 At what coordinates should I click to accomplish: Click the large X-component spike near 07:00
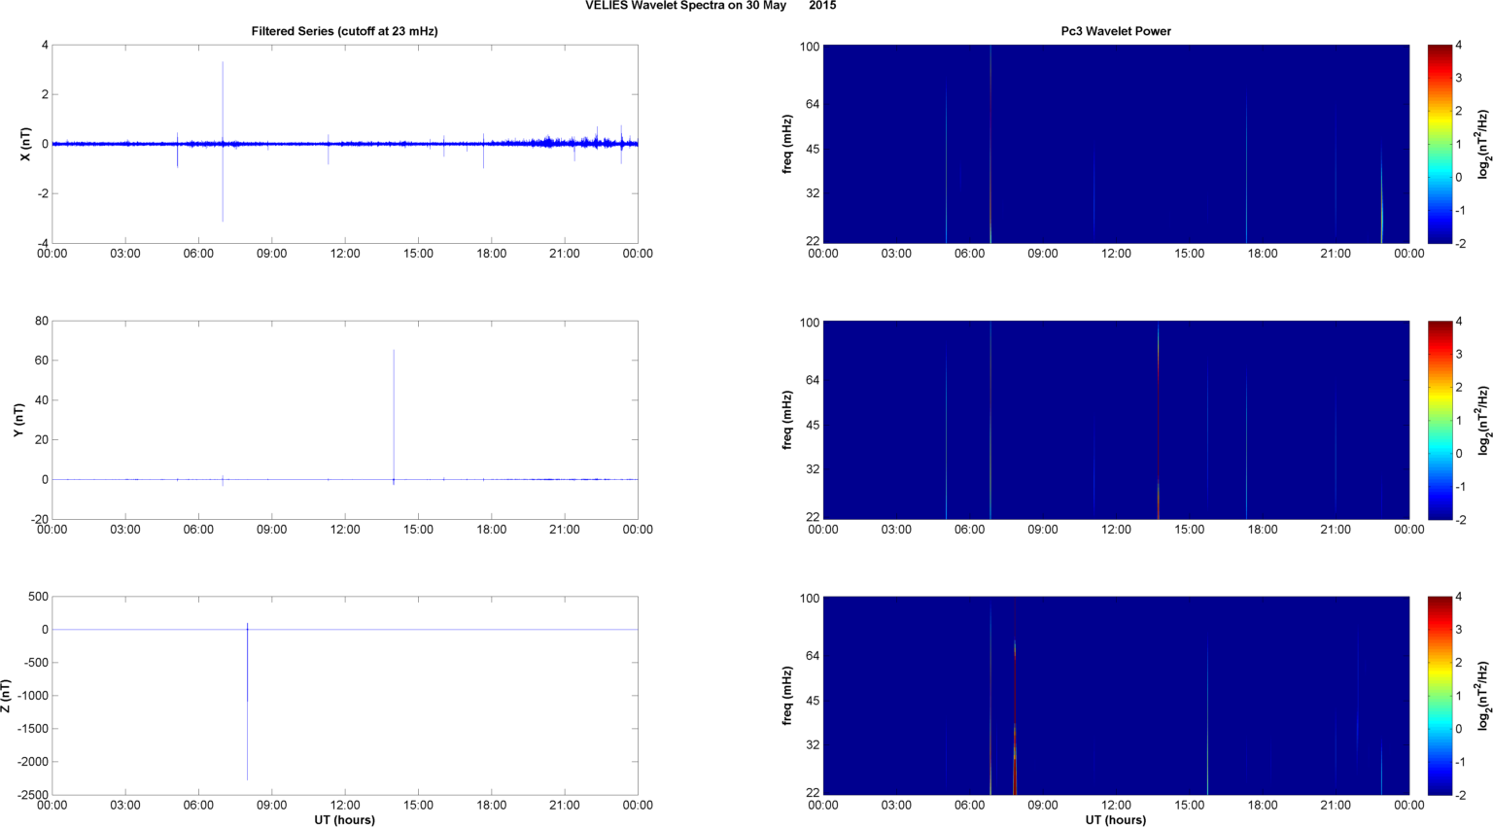coord(223,142)
